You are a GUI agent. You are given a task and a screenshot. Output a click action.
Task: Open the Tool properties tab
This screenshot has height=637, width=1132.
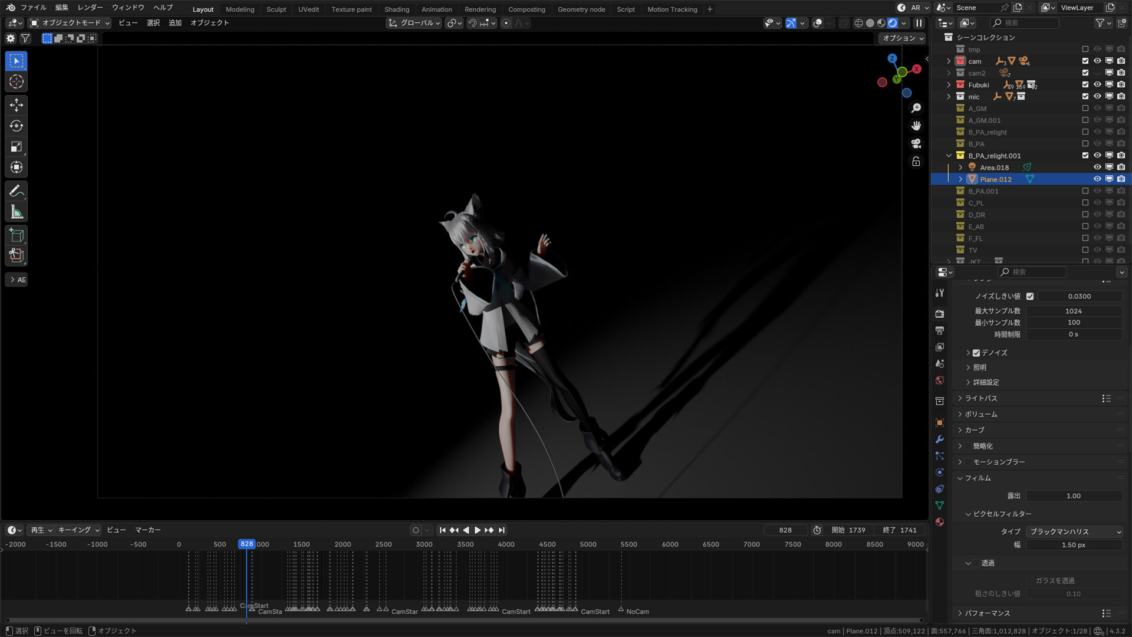tap(940, 293)
